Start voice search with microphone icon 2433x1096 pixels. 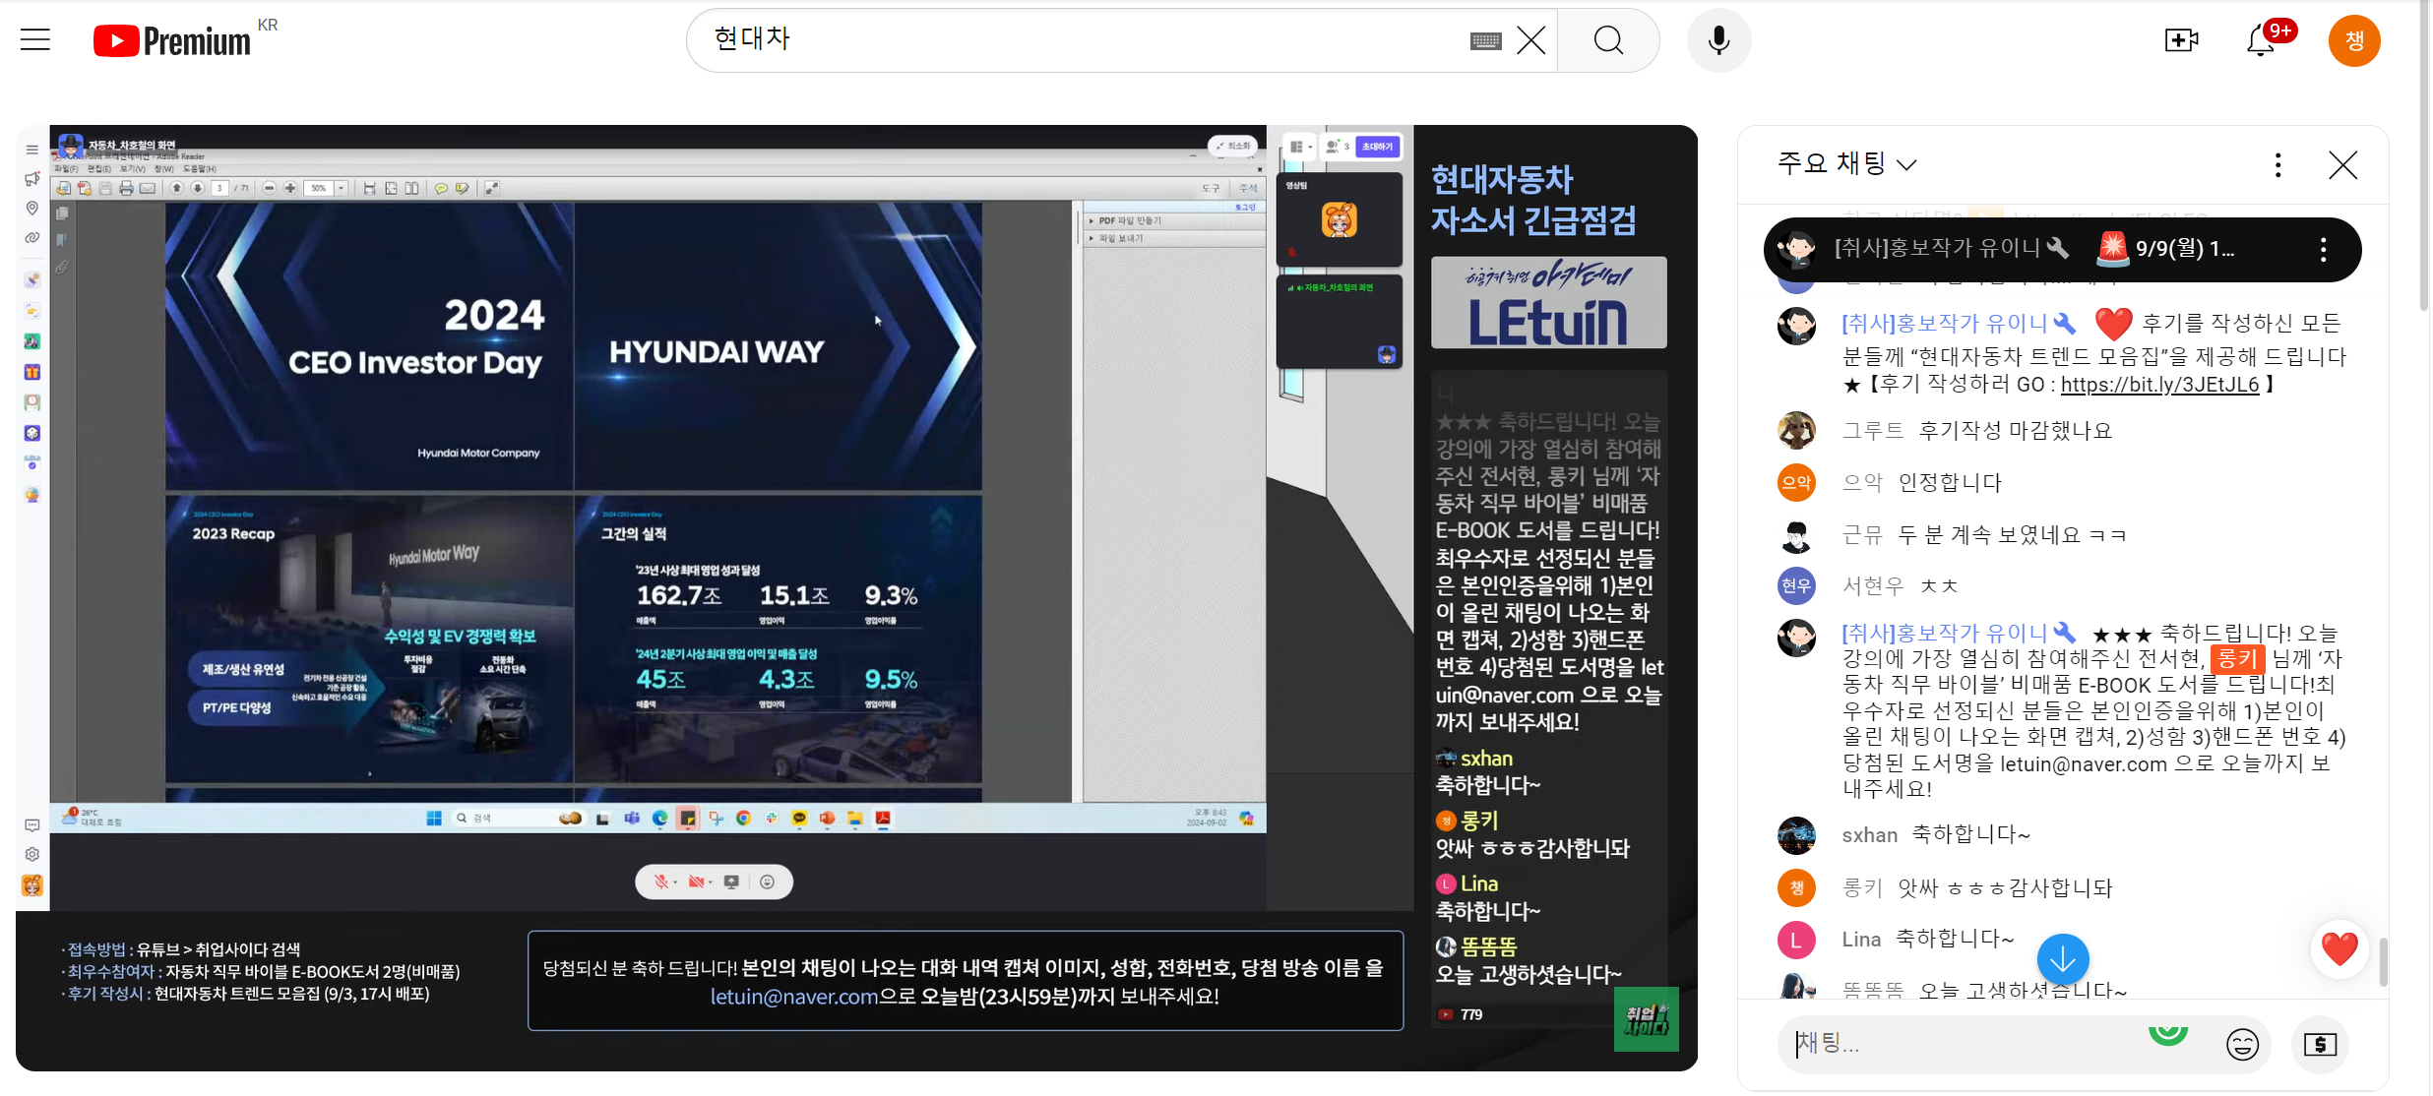[1718, 40]
